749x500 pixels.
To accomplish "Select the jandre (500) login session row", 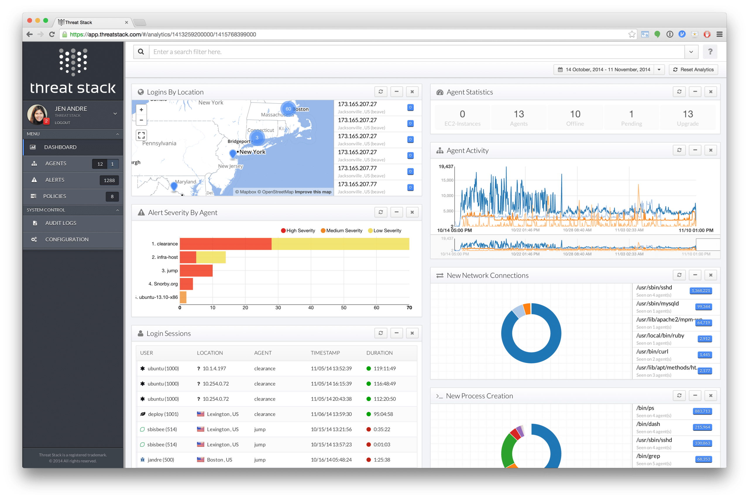I will pyautogui.click(x=276, y=459).
